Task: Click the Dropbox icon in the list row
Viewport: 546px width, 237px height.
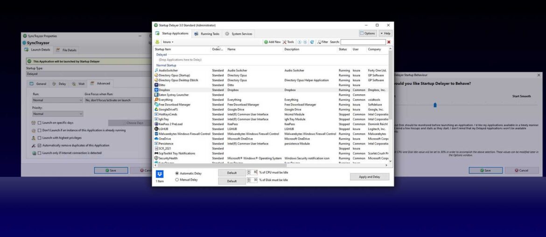Action: tap(156, 90)
